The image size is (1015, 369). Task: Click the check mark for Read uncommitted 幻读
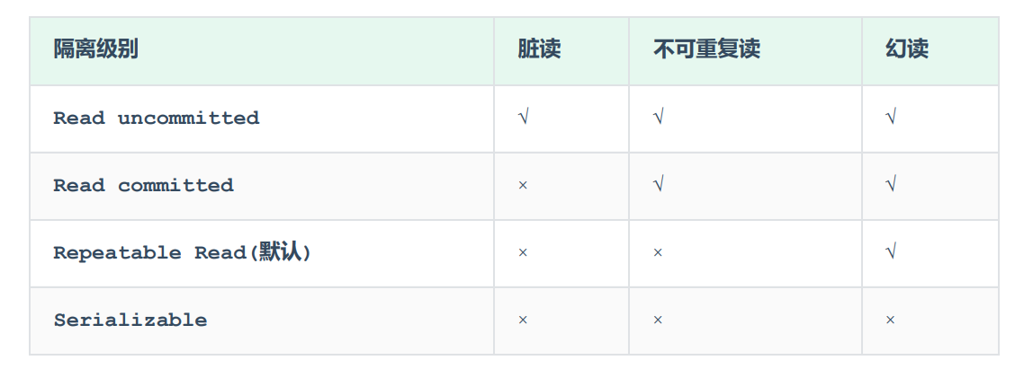892,118
